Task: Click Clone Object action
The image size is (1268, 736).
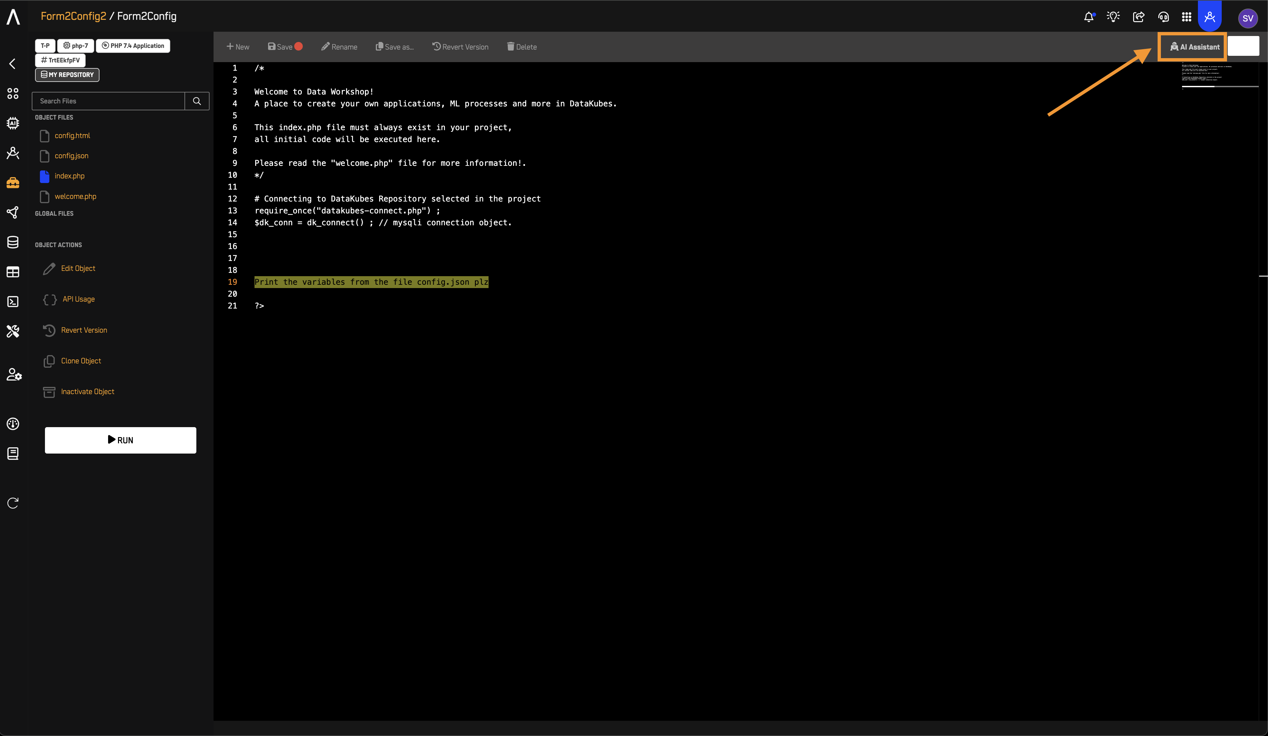Action: coord(81,361)
